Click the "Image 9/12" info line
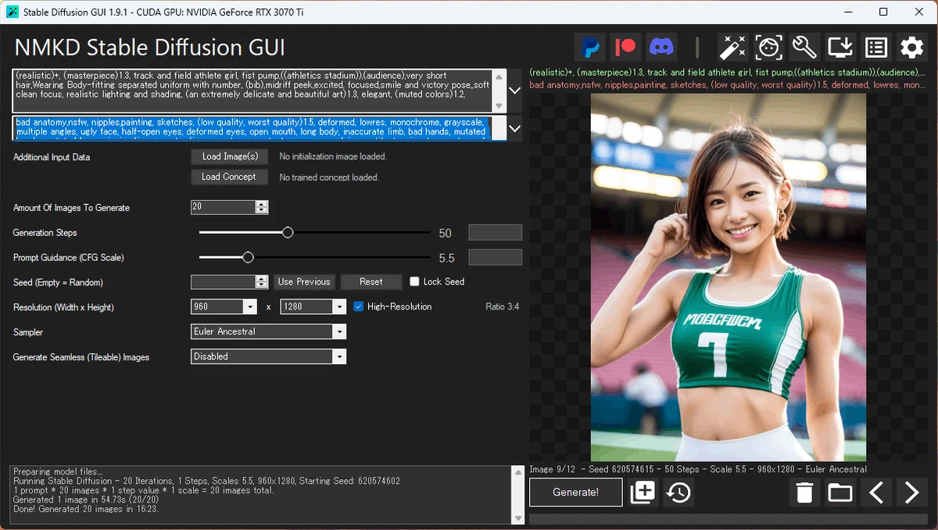This screenshot has height=530, width=938. point(698,469)
